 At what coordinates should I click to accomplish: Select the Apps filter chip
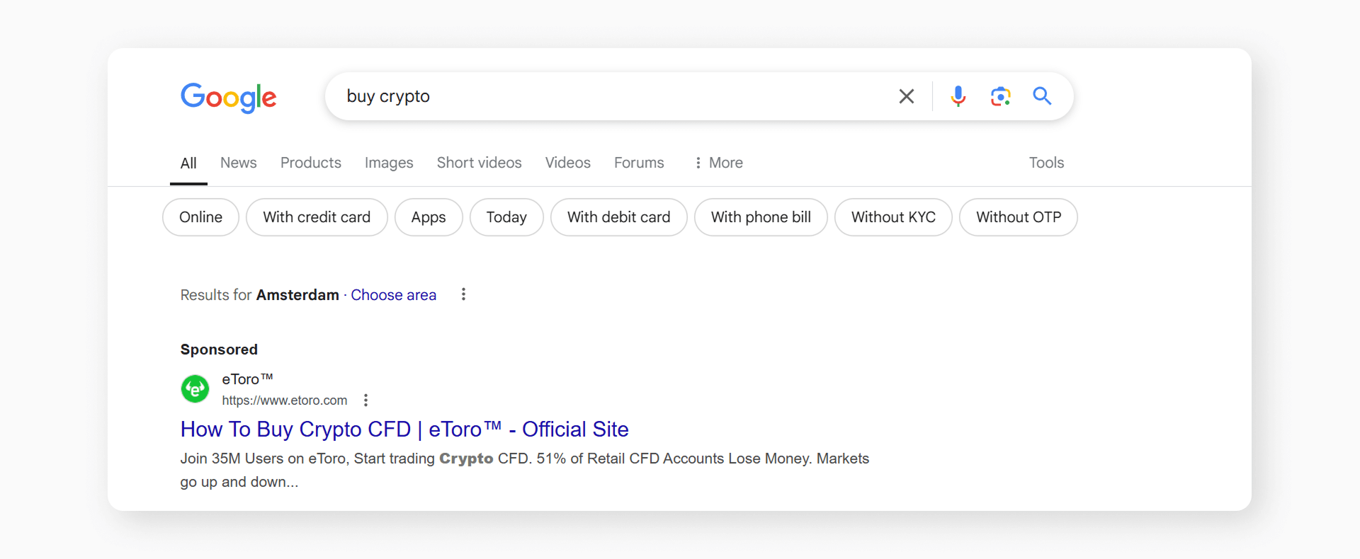429,217
